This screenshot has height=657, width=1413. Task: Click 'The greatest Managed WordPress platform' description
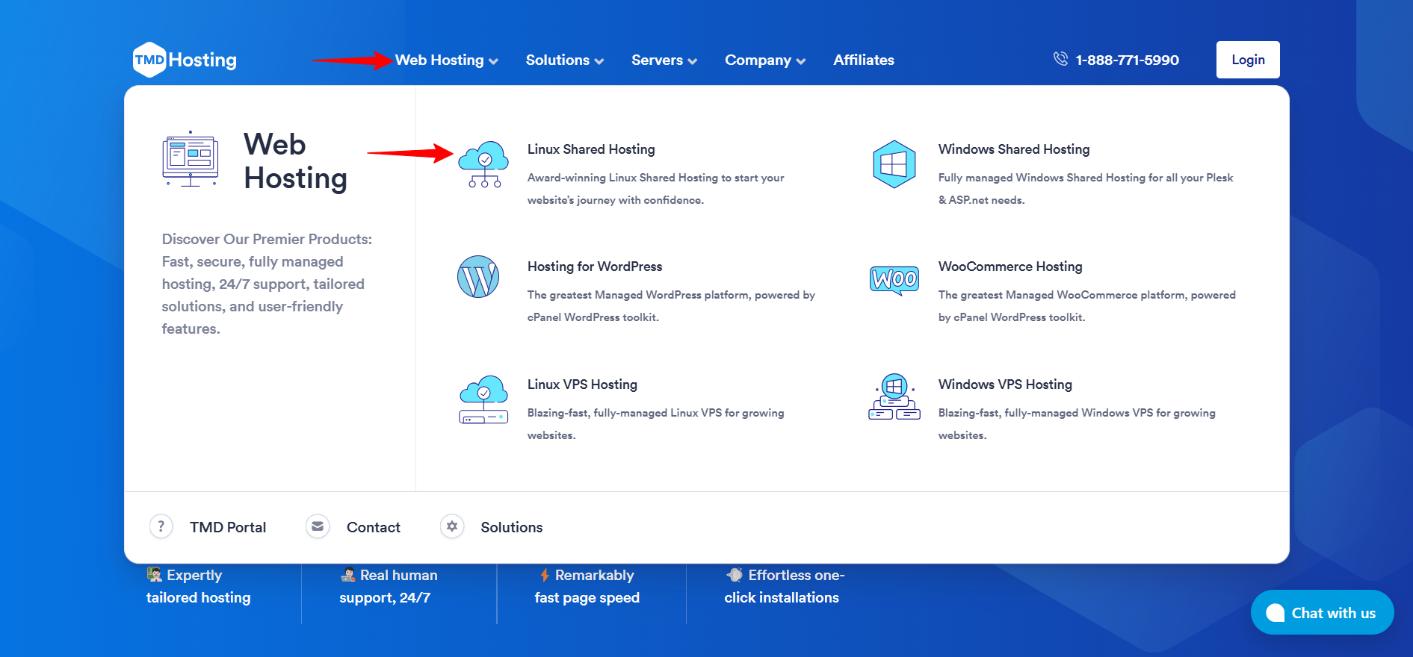pyautogui.click(x=671, y=306)
